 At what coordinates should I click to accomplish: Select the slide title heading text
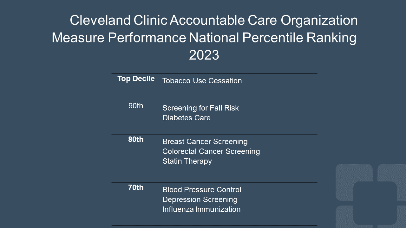tap(204, 37)
